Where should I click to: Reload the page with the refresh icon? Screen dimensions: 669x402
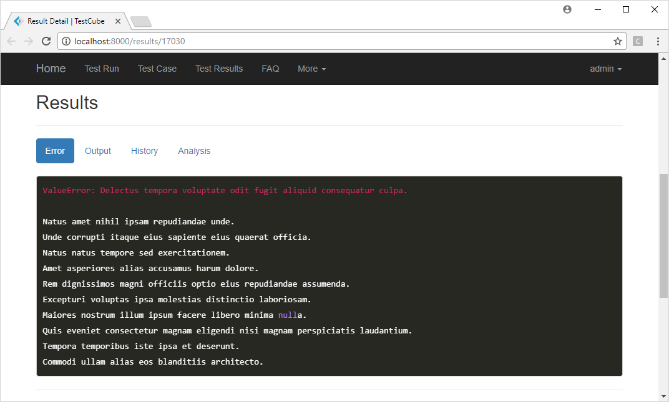(46, 41)
